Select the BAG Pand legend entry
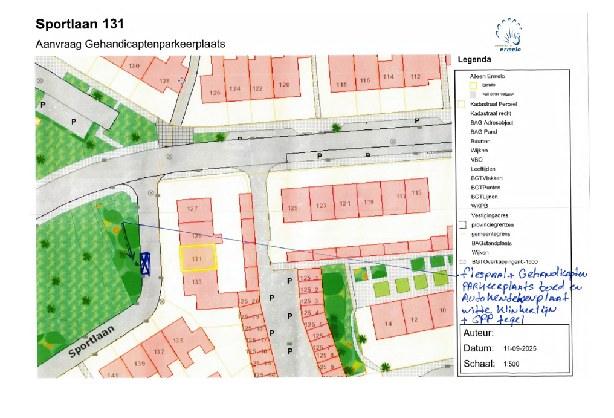The height and width of the screenshot is (418, 614). [x=483, y=131]
